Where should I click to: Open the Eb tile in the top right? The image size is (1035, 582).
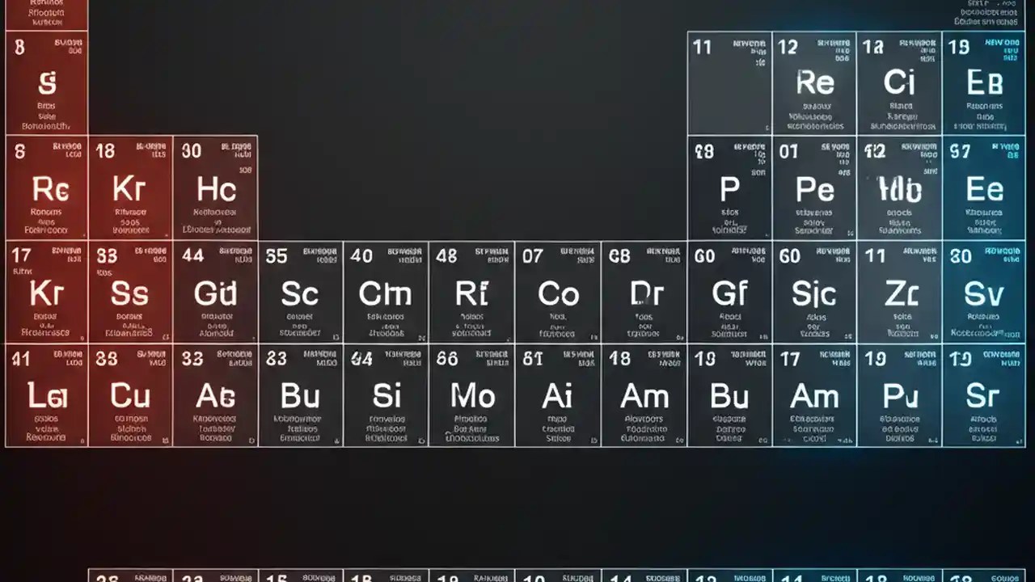[984, 82]
